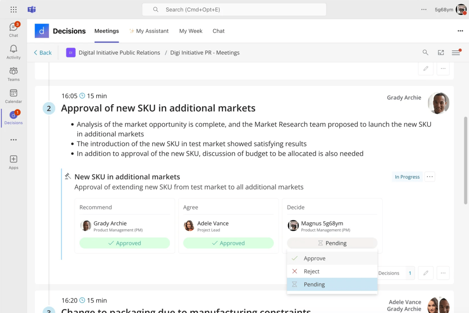
Task: Click Magnus 5g68ym's avatar in Decide column
Action: click(293, 226)
